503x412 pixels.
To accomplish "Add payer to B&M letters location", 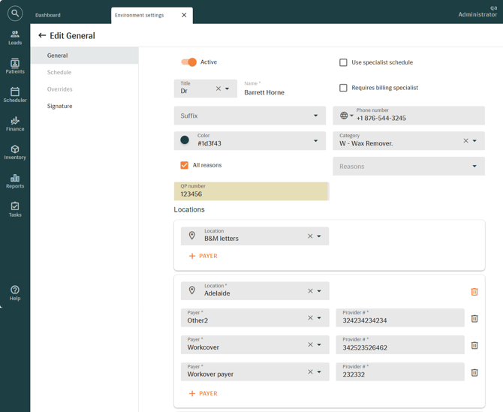I will pyautogui.click(x=203, y=256).
